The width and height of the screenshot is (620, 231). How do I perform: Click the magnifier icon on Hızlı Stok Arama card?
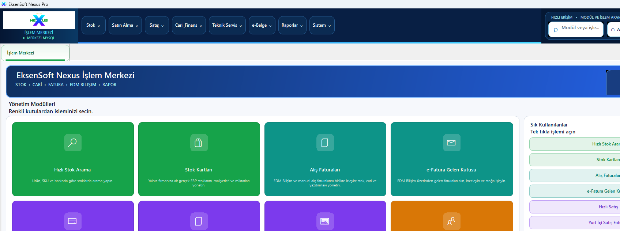point(73,143)
